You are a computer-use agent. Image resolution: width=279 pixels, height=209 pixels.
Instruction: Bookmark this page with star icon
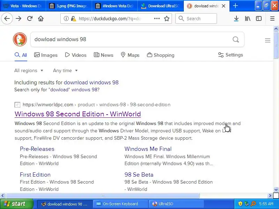click(167, 18)
